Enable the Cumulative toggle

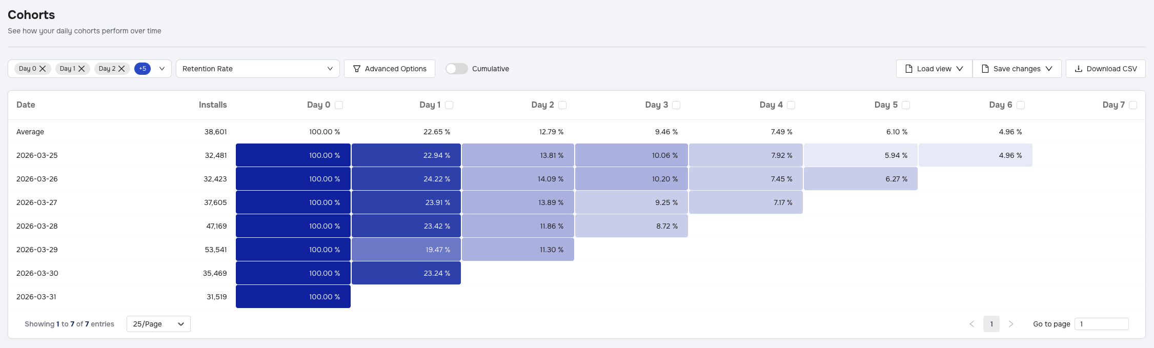coord(456,69)
